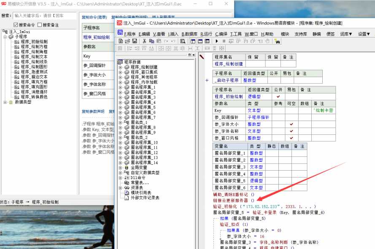Click the second window layout toolbar icon
The width and height of the screenshot is (375, 249).
pyautogui.click(x=200, y=41)
